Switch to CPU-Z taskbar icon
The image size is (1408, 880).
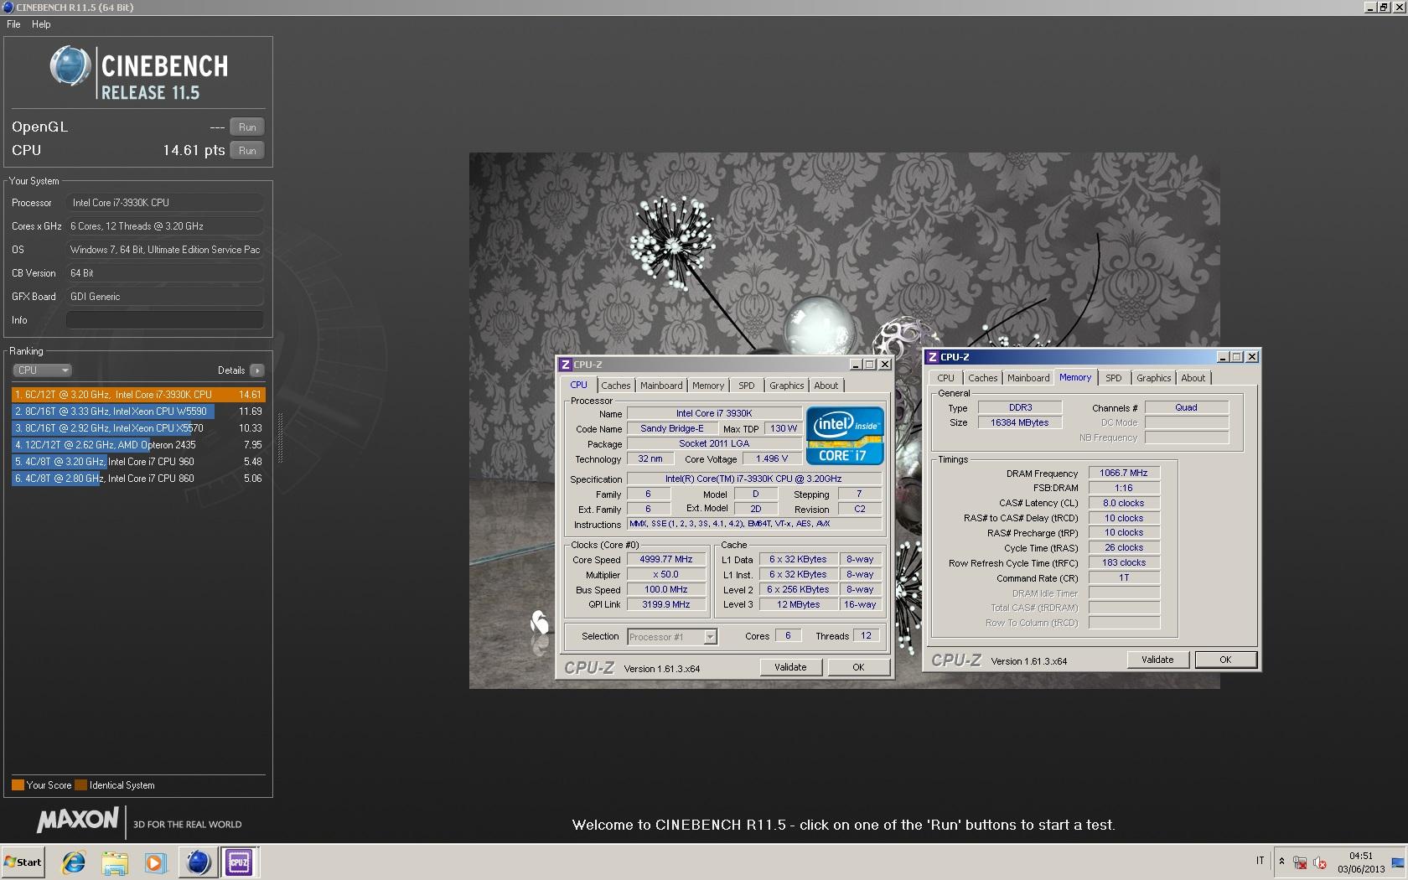tap(239, 862)
